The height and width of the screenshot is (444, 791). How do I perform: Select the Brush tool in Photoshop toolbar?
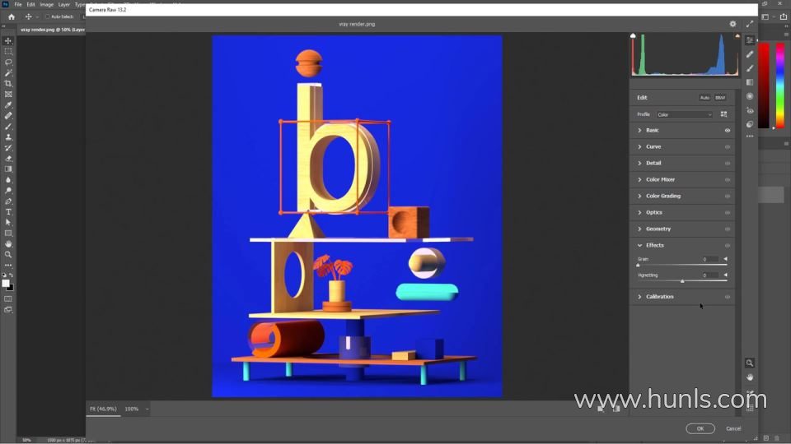(x=8, y=127)
